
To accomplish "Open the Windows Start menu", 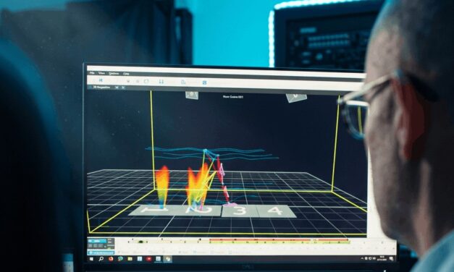I will [x=91, y=259].
